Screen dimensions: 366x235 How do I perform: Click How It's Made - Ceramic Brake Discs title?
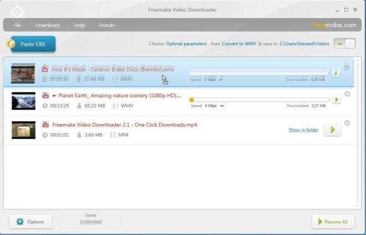(113, 69)
